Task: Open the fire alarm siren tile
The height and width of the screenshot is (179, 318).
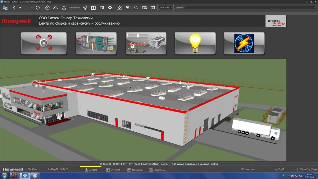Action: click(x=44, y=43)
